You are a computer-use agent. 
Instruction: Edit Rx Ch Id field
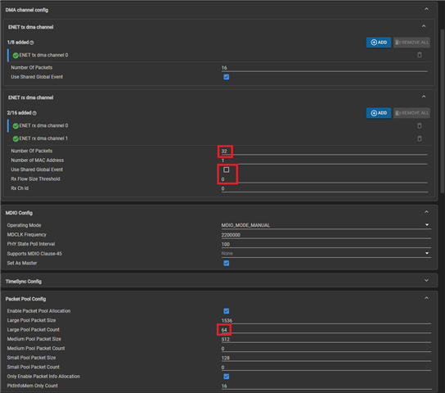(324, 189)
